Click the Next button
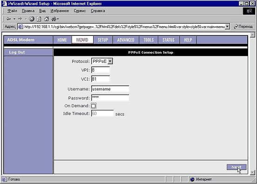 pyautogui.click(x=237, y=167)
